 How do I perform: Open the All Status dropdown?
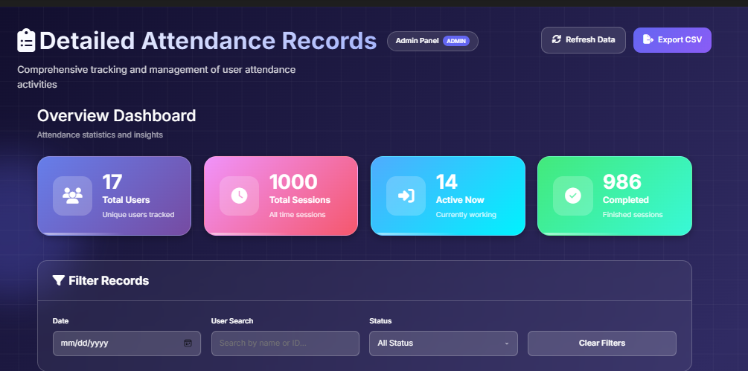coord(443,343)
